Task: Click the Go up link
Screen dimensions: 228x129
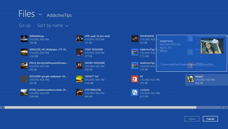Action: [x=25, y=25]
